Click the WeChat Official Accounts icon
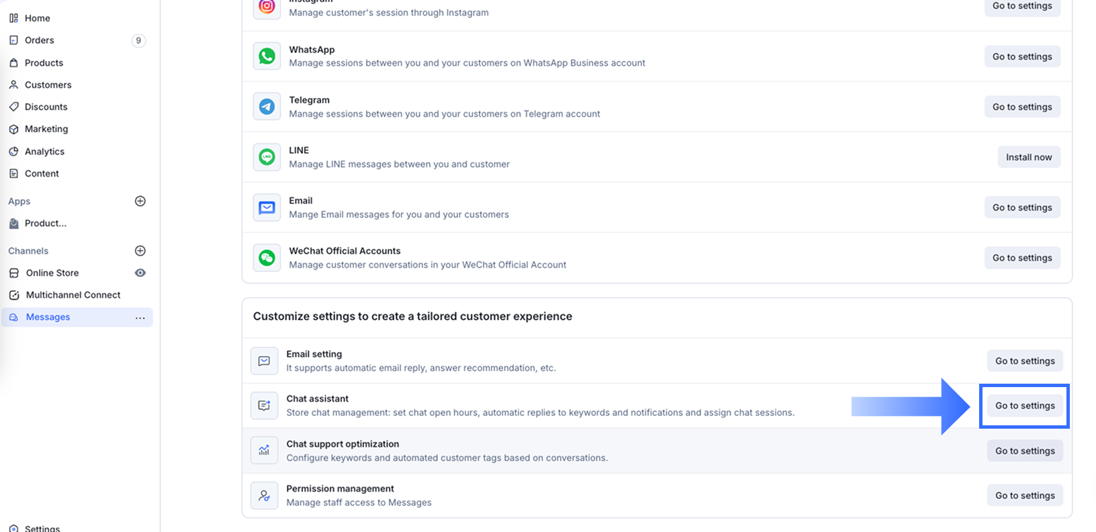 pos(267,258)
